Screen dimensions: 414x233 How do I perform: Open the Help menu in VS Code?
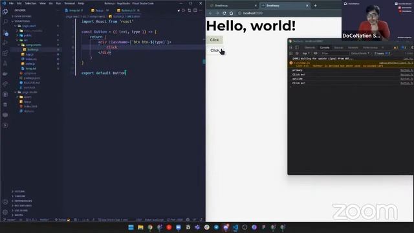pos(81,3)
